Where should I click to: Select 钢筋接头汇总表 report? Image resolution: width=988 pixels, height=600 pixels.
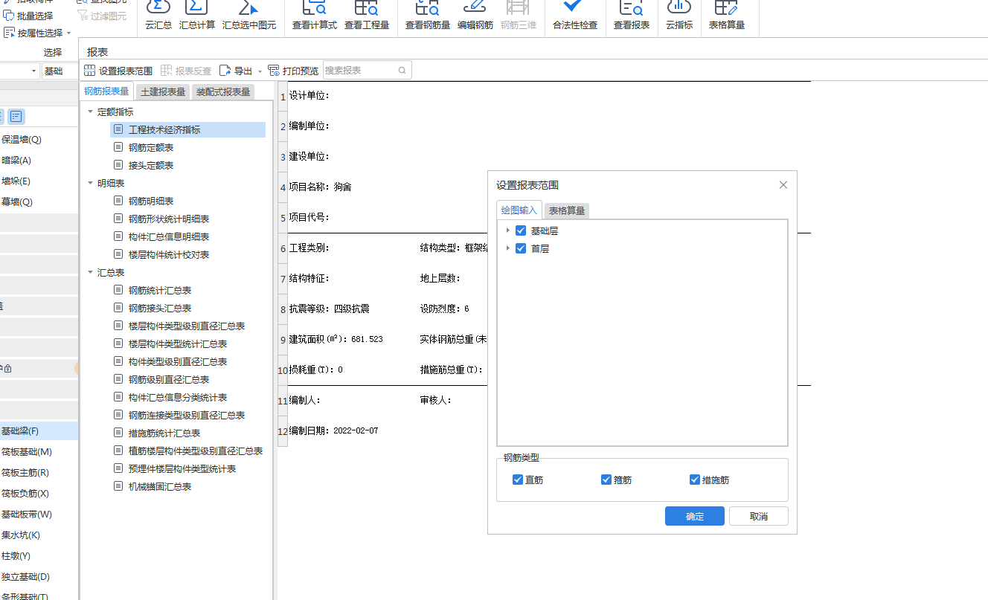(x=160, y=308)
